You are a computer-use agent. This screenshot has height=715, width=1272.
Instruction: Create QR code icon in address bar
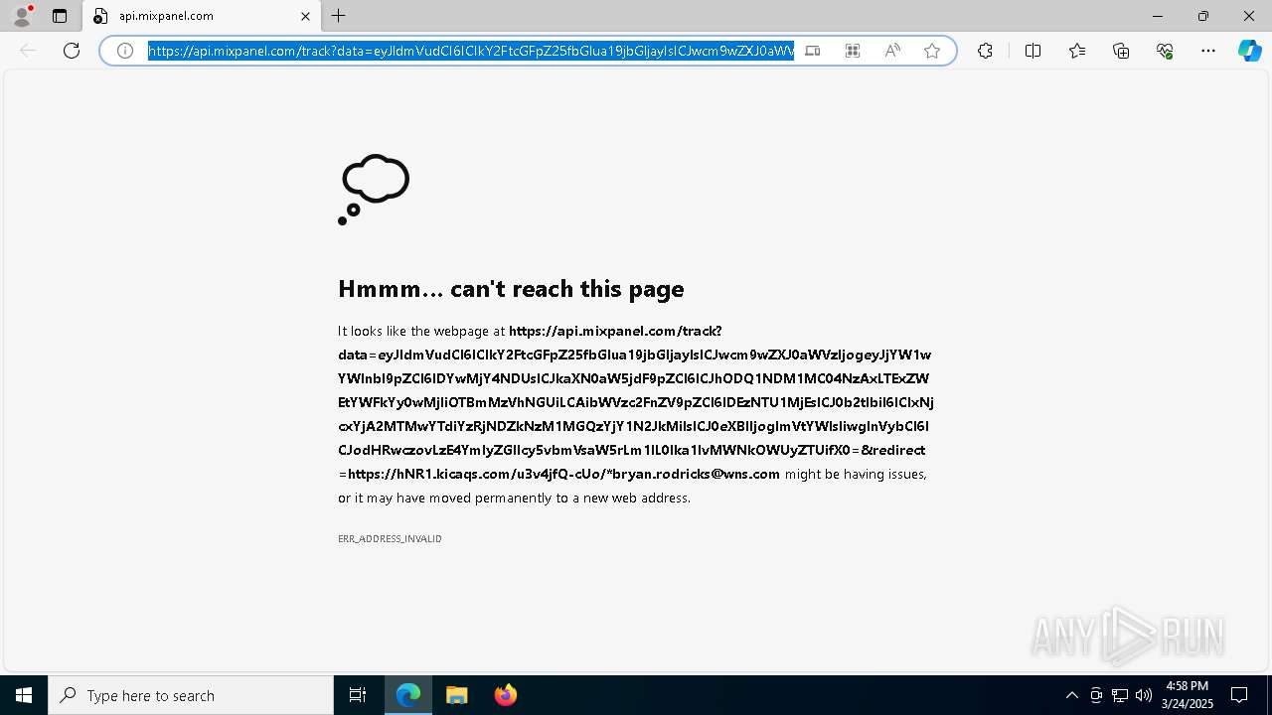pyautogui.click(x=853, y=51)
